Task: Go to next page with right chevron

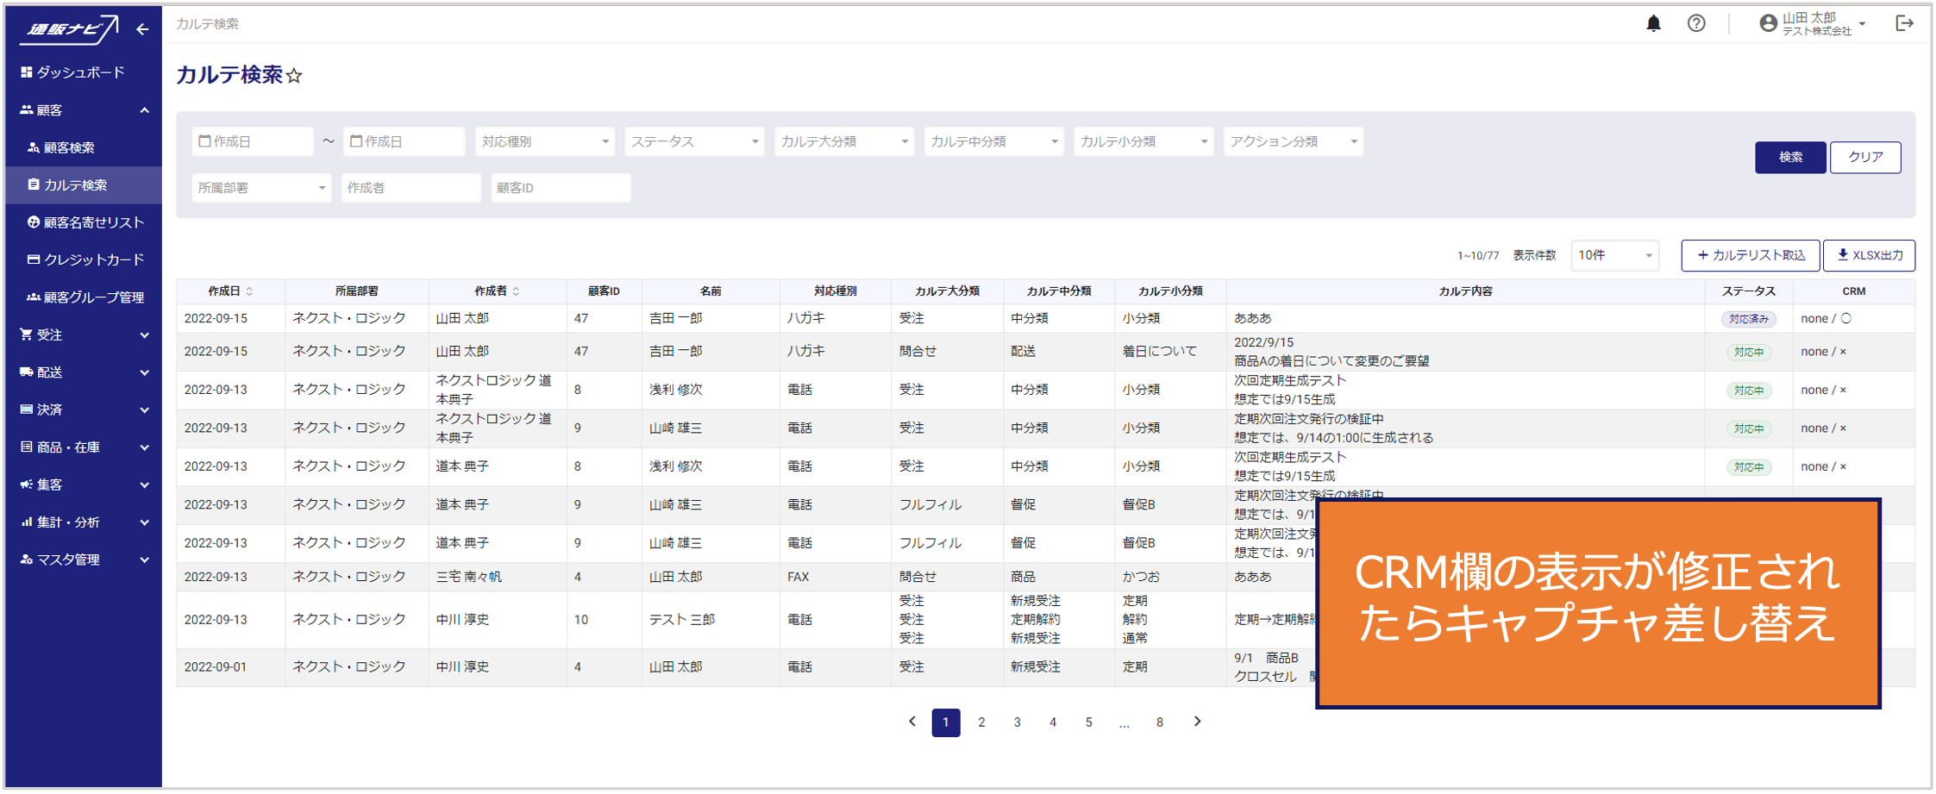Action: click(1197, 722)
